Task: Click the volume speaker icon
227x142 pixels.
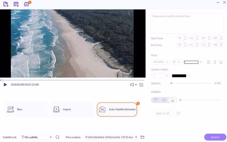Action: coord(132,85)
